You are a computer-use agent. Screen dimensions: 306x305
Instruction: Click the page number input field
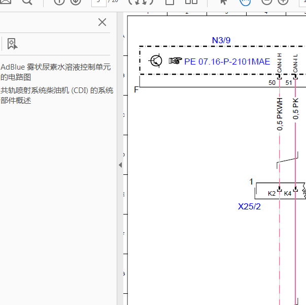click(x=99, y=3)
